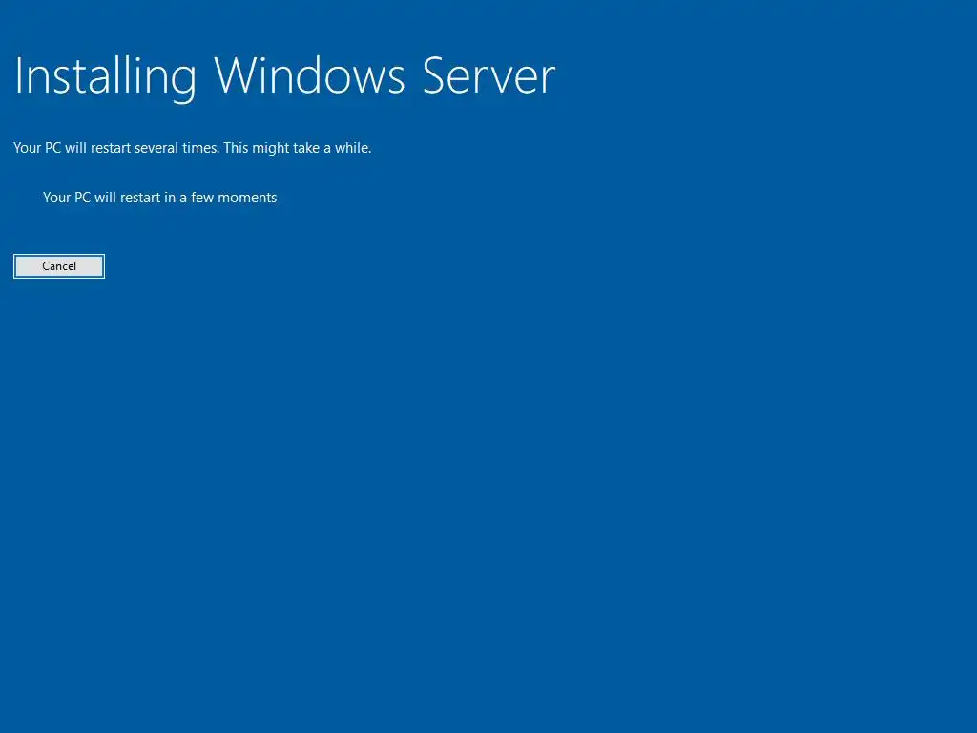
Task: Click the "Your PC will restart several times" text
Action: click(116, 148)
